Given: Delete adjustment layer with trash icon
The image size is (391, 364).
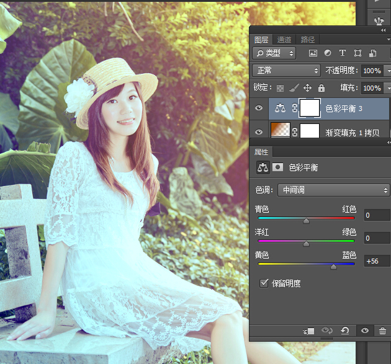Looking at the screenshot, I should (x=382, y=331).
